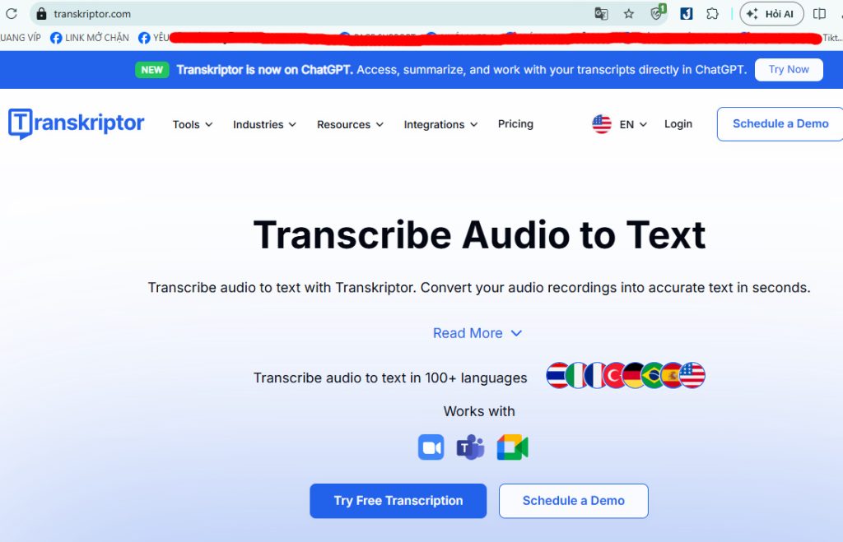Open the EN language selector
843x542 pixels.
click(x=633, y=125)
